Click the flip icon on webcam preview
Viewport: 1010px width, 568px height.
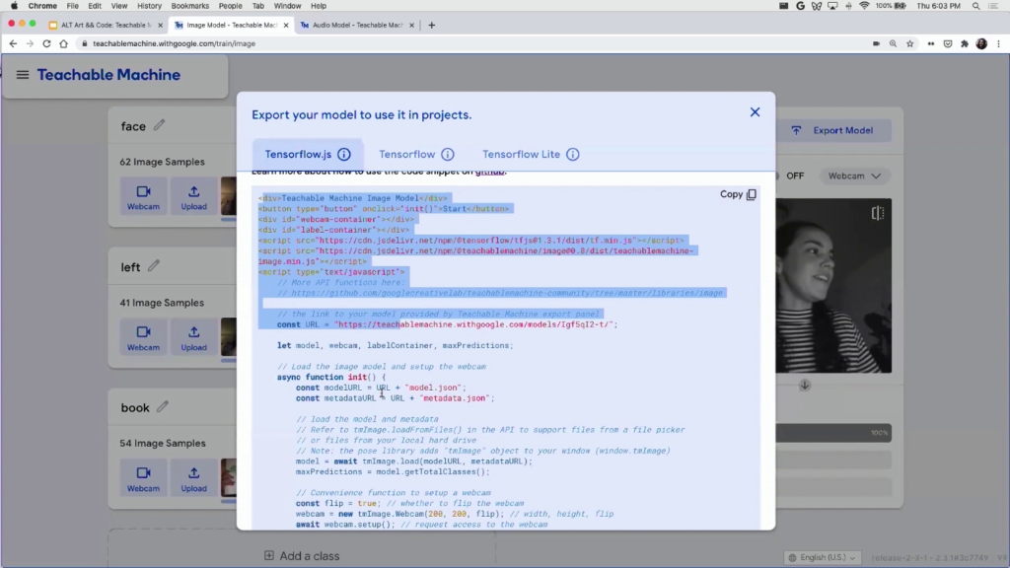[877, 213]
